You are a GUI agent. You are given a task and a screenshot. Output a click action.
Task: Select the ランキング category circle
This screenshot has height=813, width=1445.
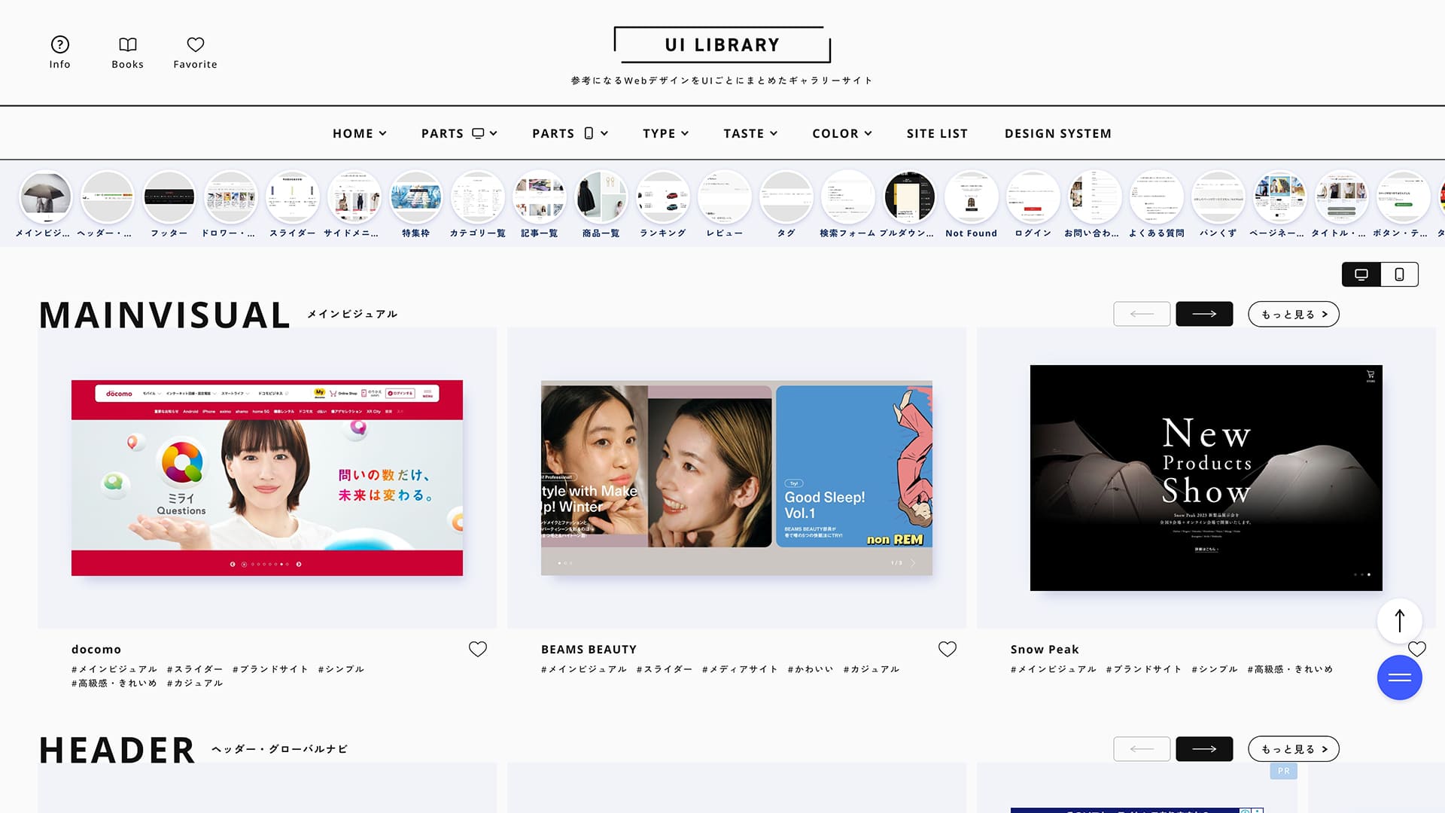[x=663, y=197]
